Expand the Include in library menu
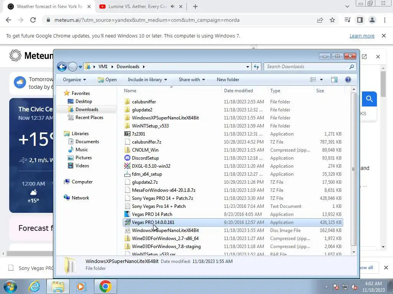The width and height of the screenshot is (393, 294). click(147, 80)
